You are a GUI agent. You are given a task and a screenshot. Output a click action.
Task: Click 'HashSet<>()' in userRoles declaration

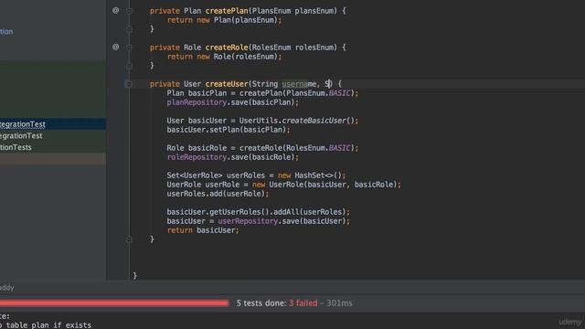(318, 175)
